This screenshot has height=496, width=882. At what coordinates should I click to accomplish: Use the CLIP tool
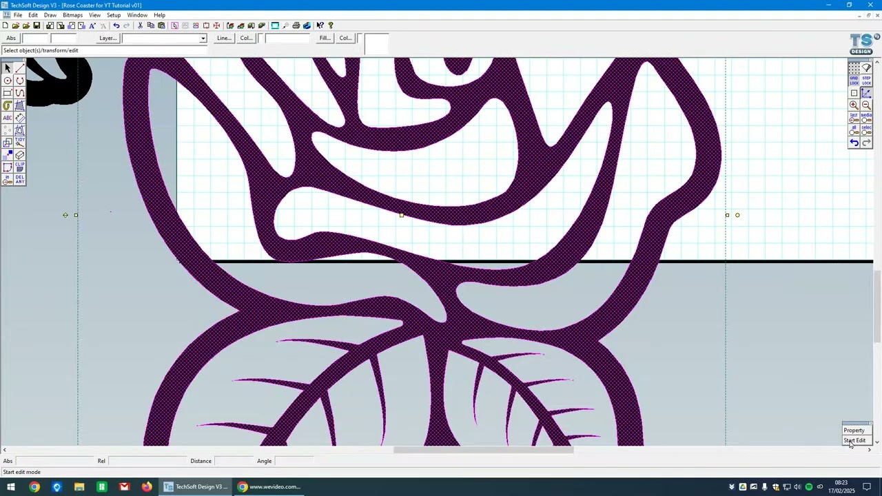pyautogui.click(x=20, y=167)
